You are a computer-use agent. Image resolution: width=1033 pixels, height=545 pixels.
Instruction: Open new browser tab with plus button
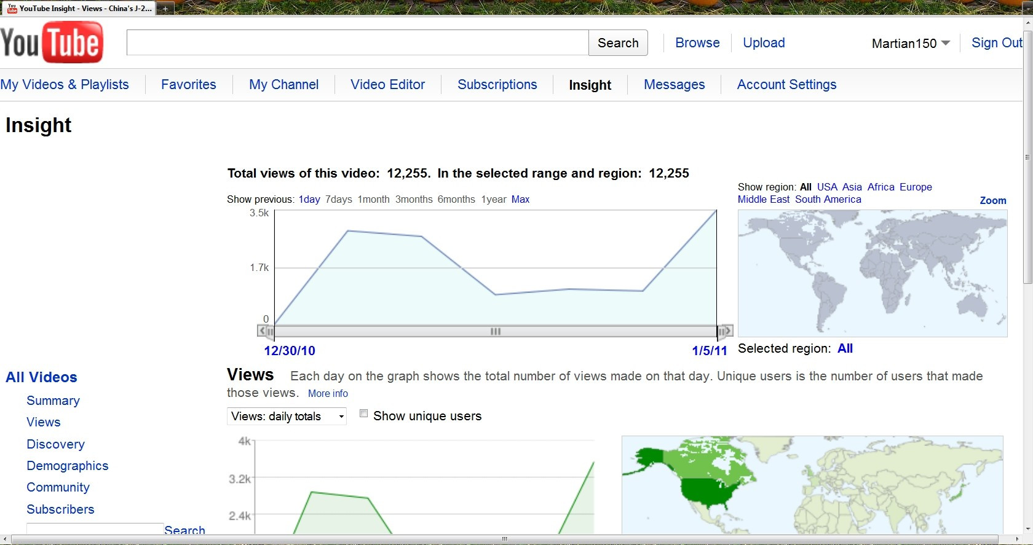[x=165, y=9]
